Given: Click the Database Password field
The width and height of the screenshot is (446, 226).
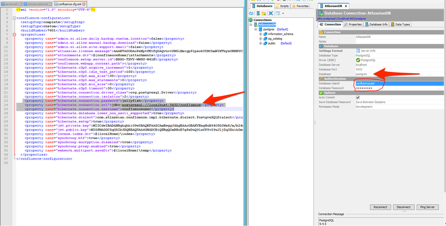Looking at the screenshot, I should (400, 88).
